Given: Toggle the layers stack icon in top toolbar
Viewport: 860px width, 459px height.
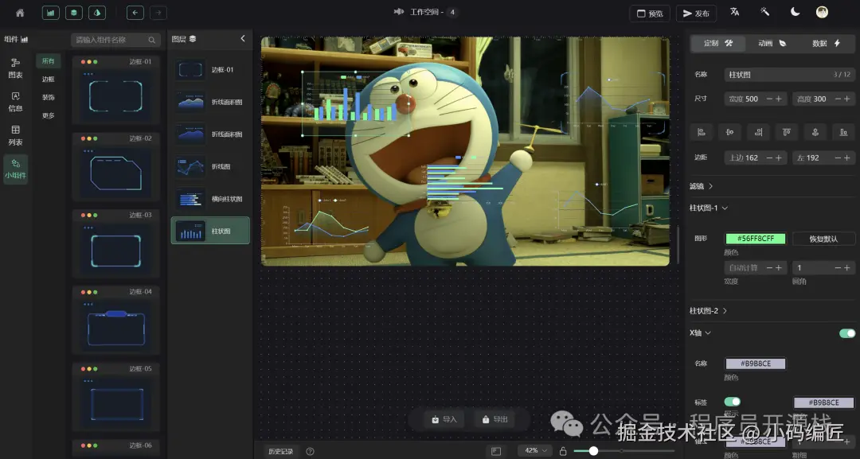Looking at the screenshot, I should pos(74,13).
